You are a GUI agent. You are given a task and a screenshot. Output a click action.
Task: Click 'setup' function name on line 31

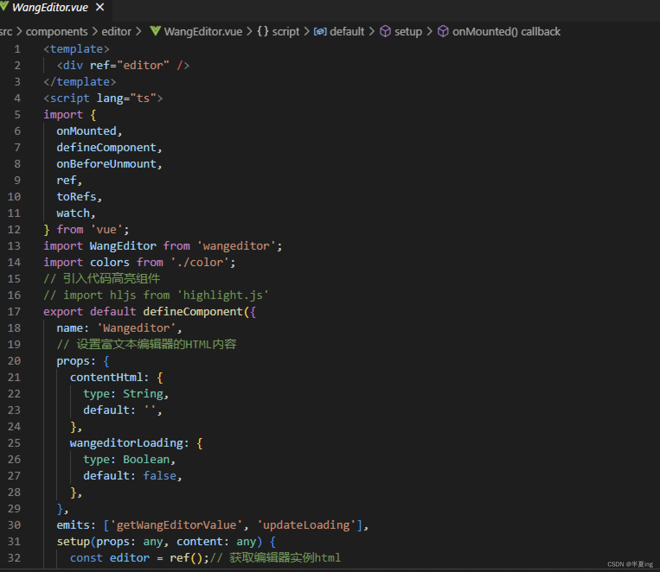click(x=73, y=541)
